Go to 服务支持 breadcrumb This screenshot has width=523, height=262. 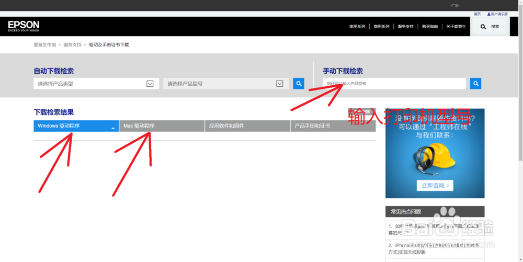tap(72, 44)
